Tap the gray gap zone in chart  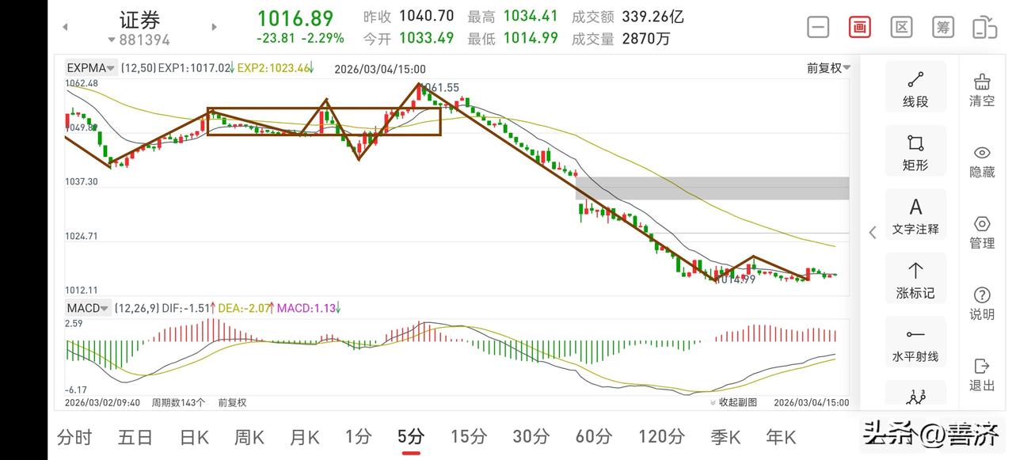point(712,188)
